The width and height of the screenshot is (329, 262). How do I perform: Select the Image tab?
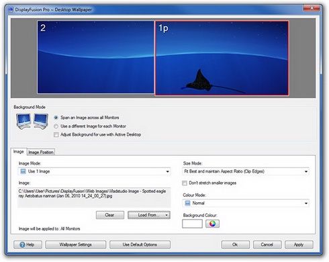[x=19, y=152]
